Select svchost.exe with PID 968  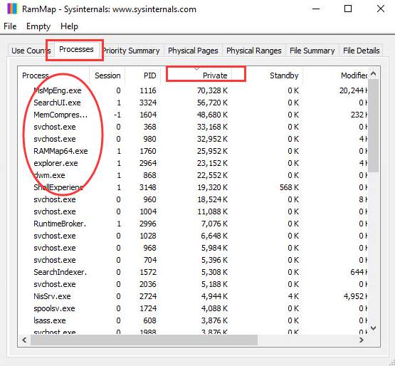point(193,248)
